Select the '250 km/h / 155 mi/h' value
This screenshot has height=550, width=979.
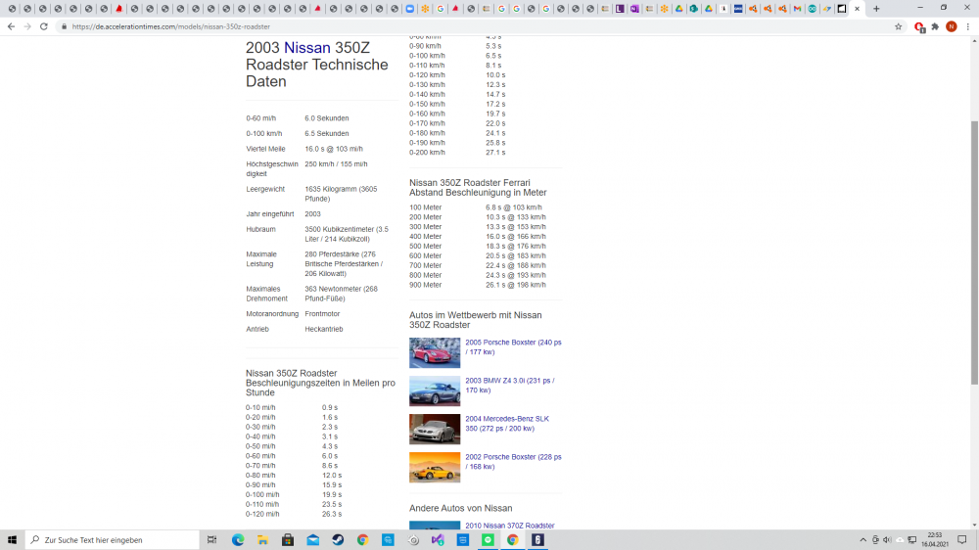(336, 164)
